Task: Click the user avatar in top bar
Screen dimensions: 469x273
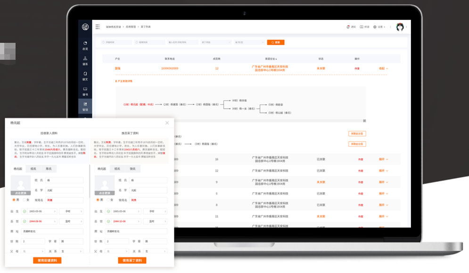Action: 400,27
